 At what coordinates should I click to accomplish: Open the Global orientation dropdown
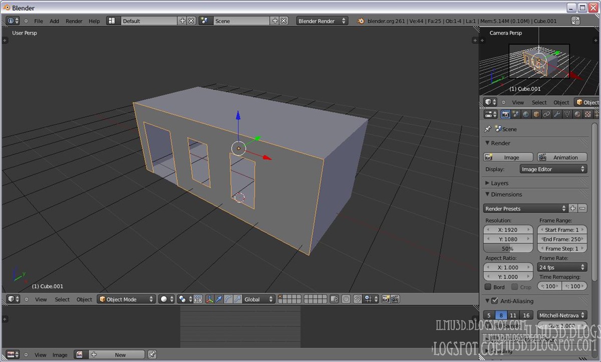pyautogui.click(x=259, y=299)
